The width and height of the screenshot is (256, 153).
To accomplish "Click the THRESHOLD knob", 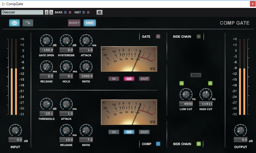I will tap(46, 104).
